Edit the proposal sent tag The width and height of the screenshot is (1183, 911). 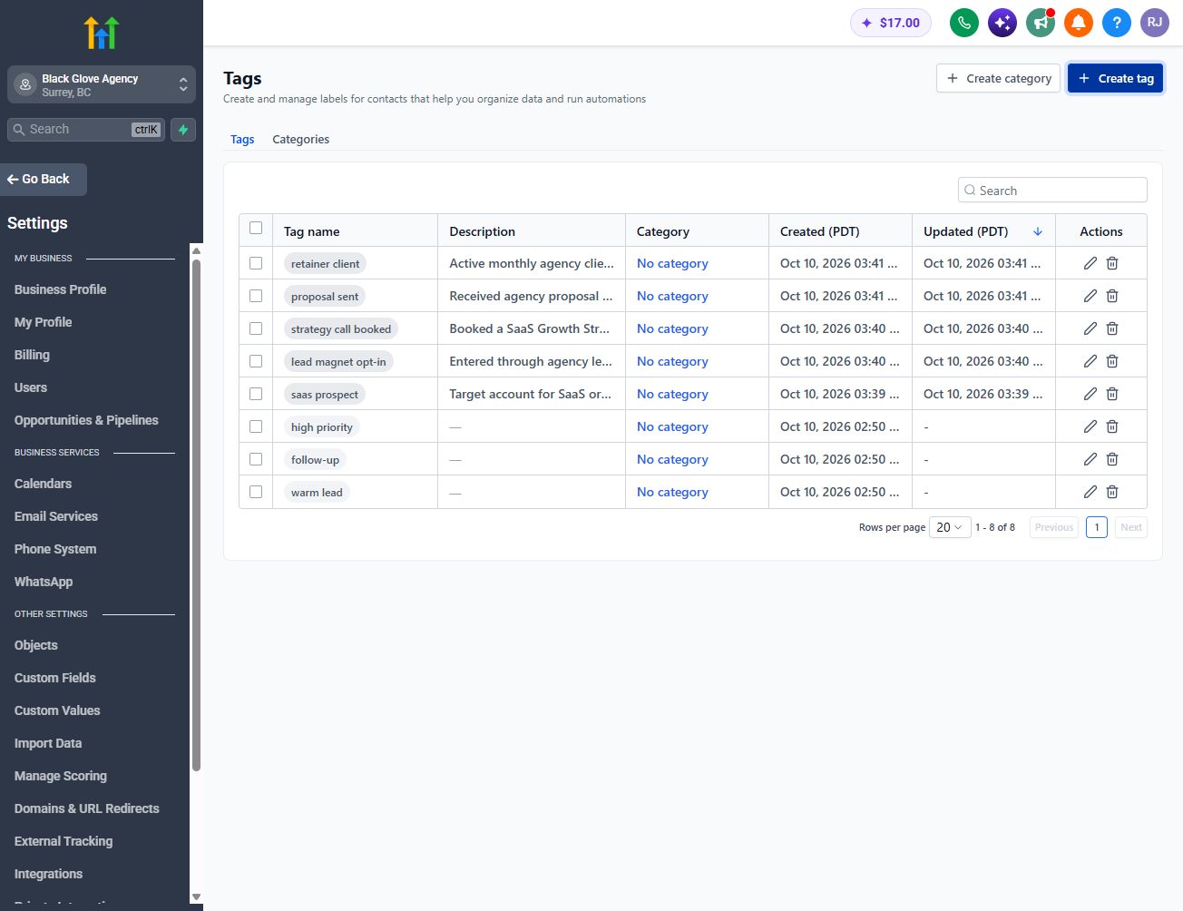1090,296
